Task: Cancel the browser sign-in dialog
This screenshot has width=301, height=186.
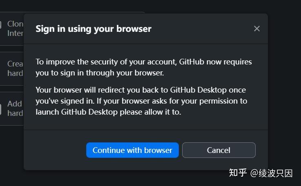Action: [x=219, y=150]
